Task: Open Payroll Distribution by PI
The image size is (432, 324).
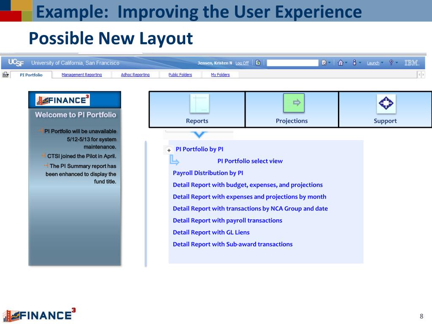Action: pyautogui.click(x=208, y=173)
